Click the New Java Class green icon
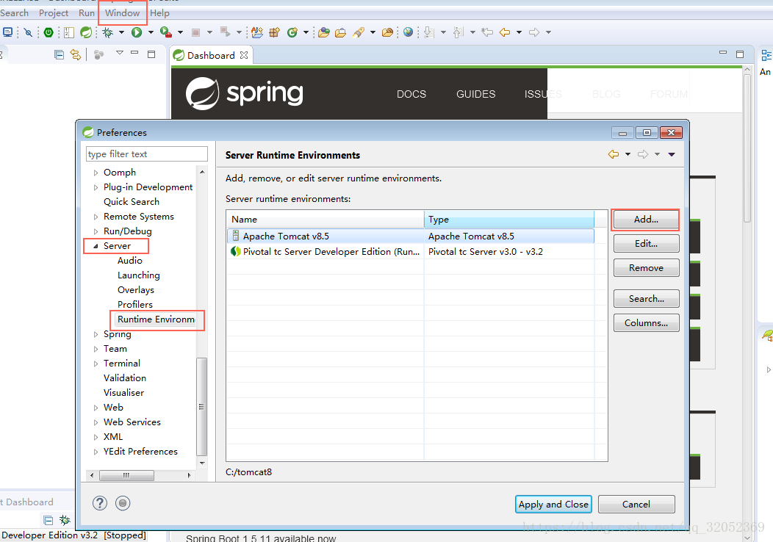The height and width of the screenshot is (542, 773). pos(292,32)
